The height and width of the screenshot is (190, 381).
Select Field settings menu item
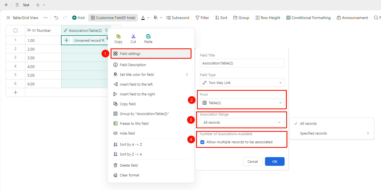tap(151, 54)
